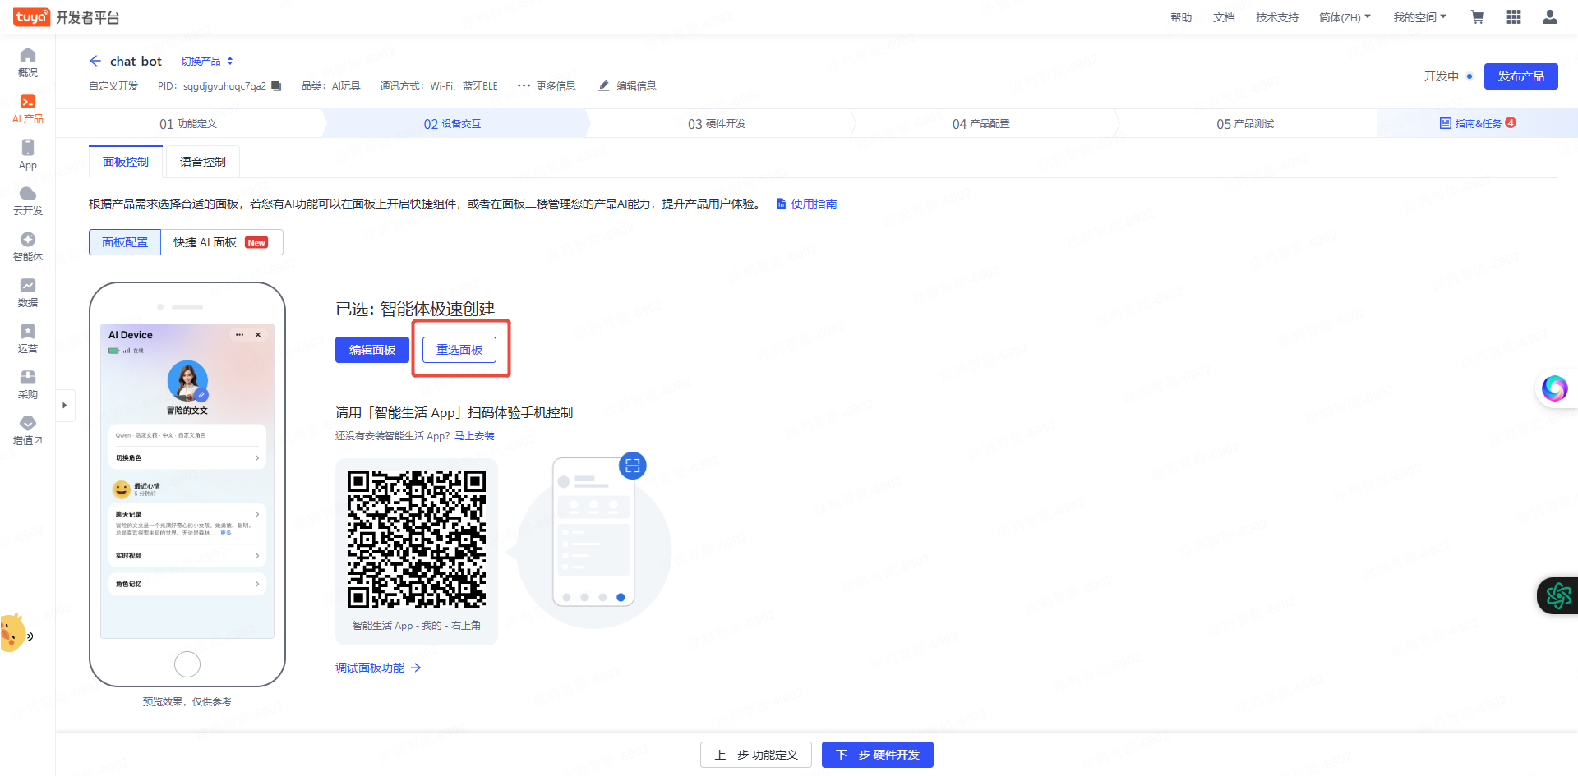Open the 增值 value-added sidebar item
Viewport: 1578px width, 776px height.
(28, 430)
